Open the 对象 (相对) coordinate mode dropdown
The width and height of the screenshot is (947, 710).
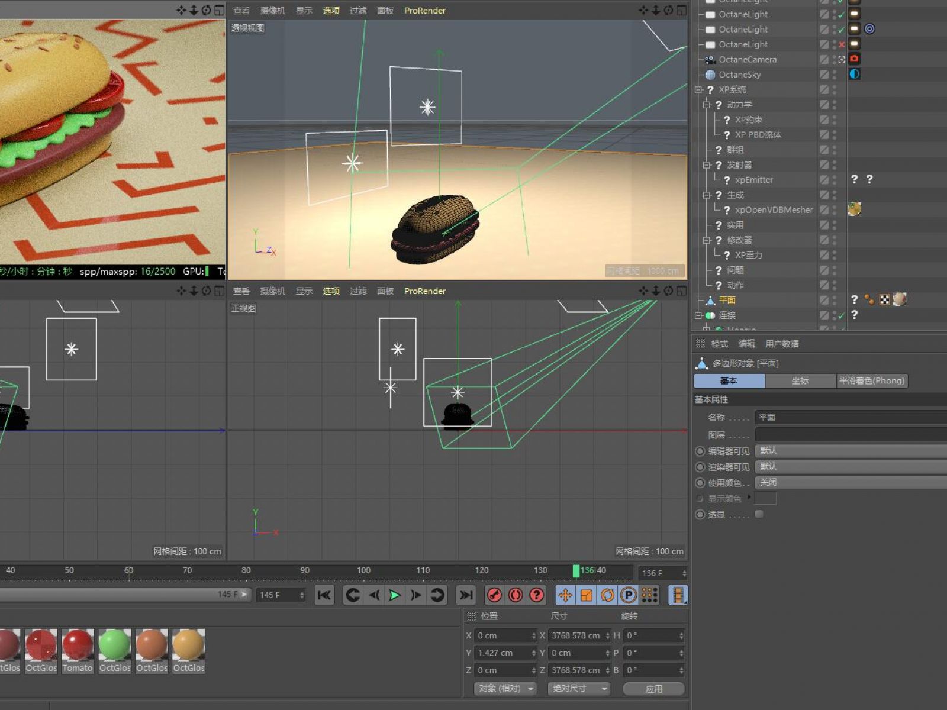(505, 688)
